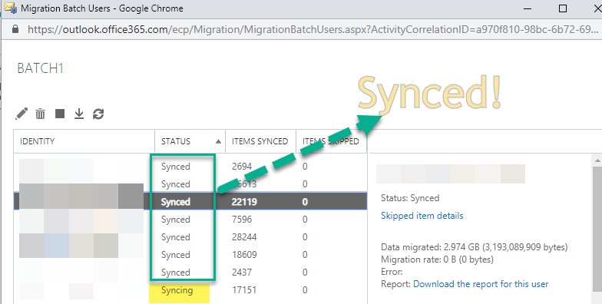602x304 pixels.
Task: Click the BATCH1 heading
Action: point(40,68)
